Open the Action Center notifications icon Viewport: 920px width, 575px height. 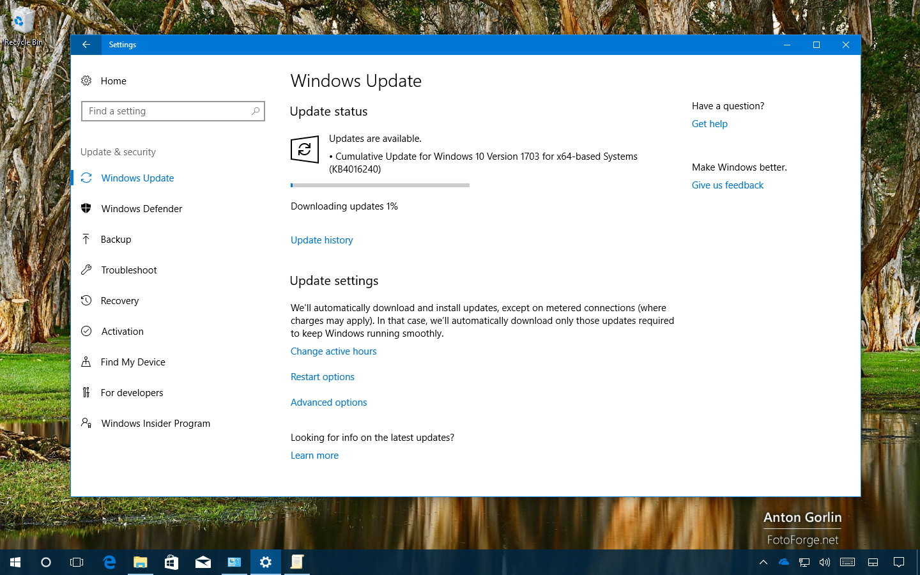point(899,562)
